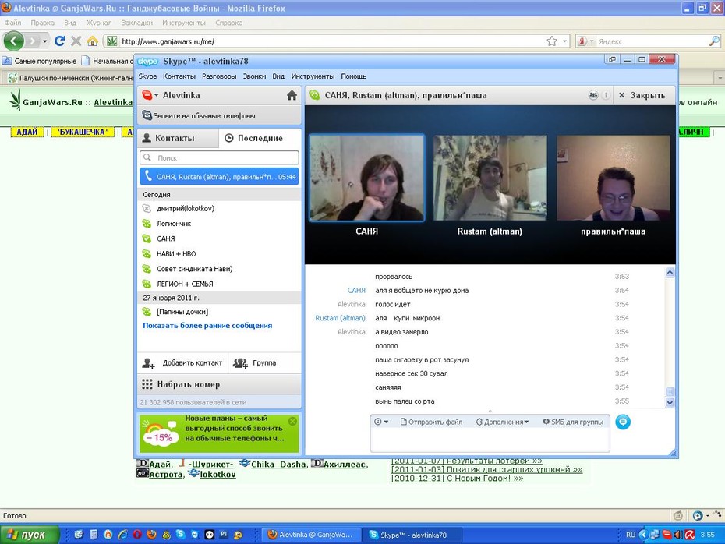Open Инструменты menu in Skype
The height and width of the screenshot is (544, 725).
[313, 76]
